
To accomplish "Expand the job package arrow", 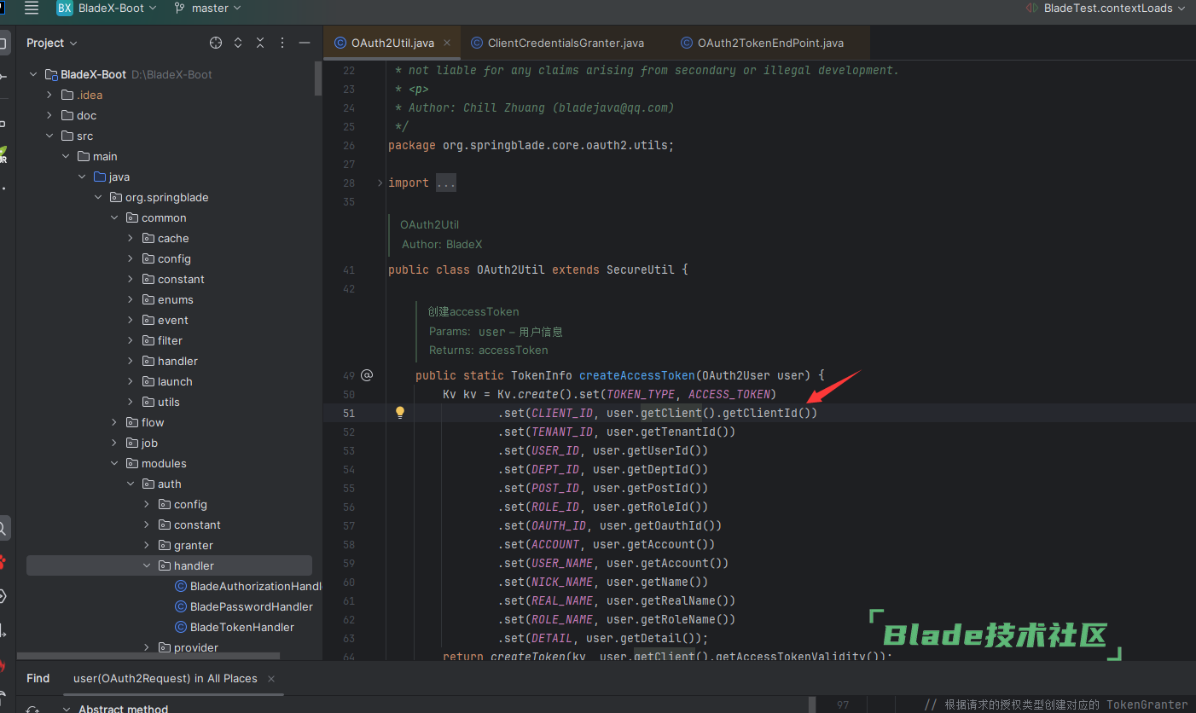I will pos(114,443).
